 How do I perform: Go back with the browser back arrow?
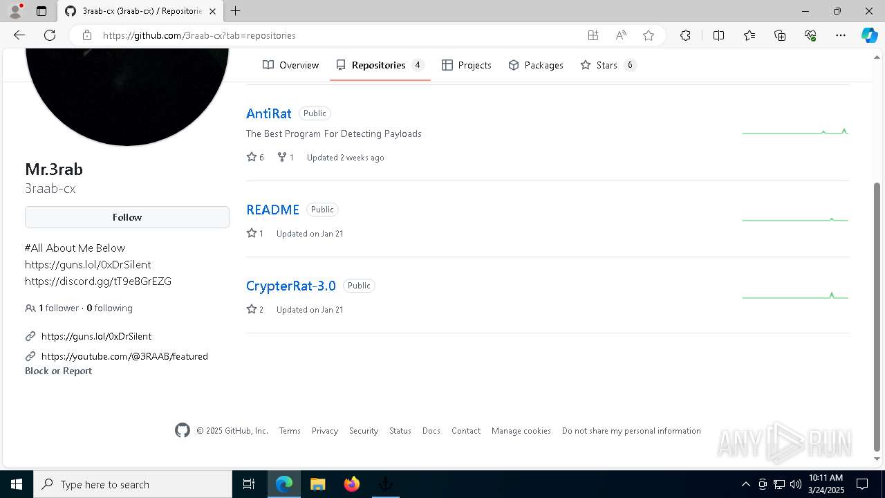(19, 35)
